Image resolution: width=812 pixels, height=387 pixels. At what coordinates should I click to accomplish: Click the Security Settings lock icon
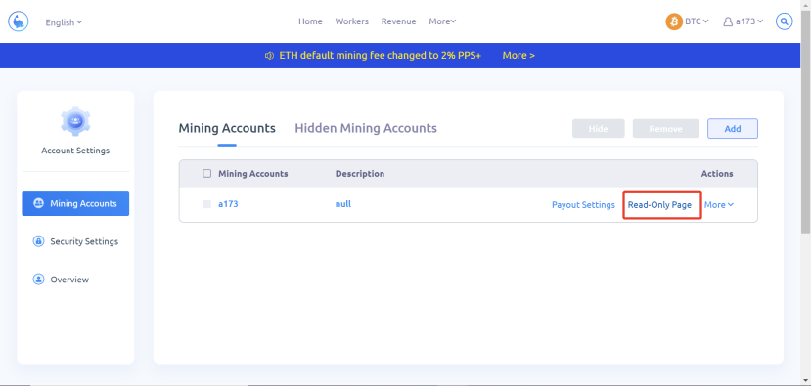[38, 241]
